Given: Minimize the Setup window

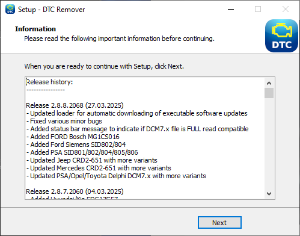Looking at the screenshot, I should (231, 9).
